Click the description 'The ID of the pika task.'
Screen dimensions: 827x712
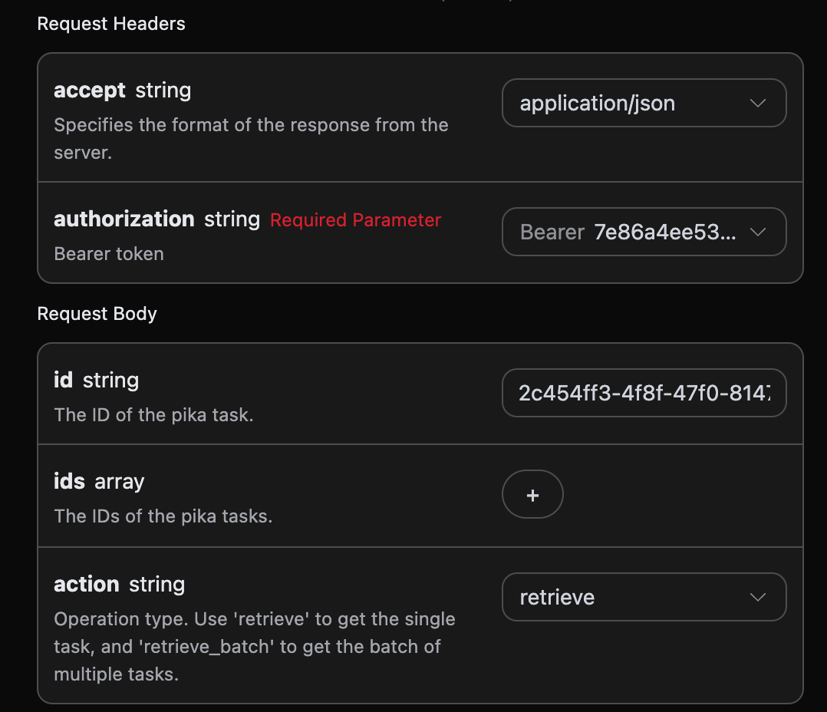[153, 415]
